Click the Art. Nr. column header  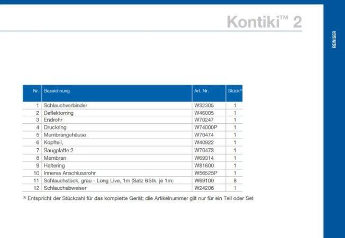pyautogui.click(x=201, y=91)
